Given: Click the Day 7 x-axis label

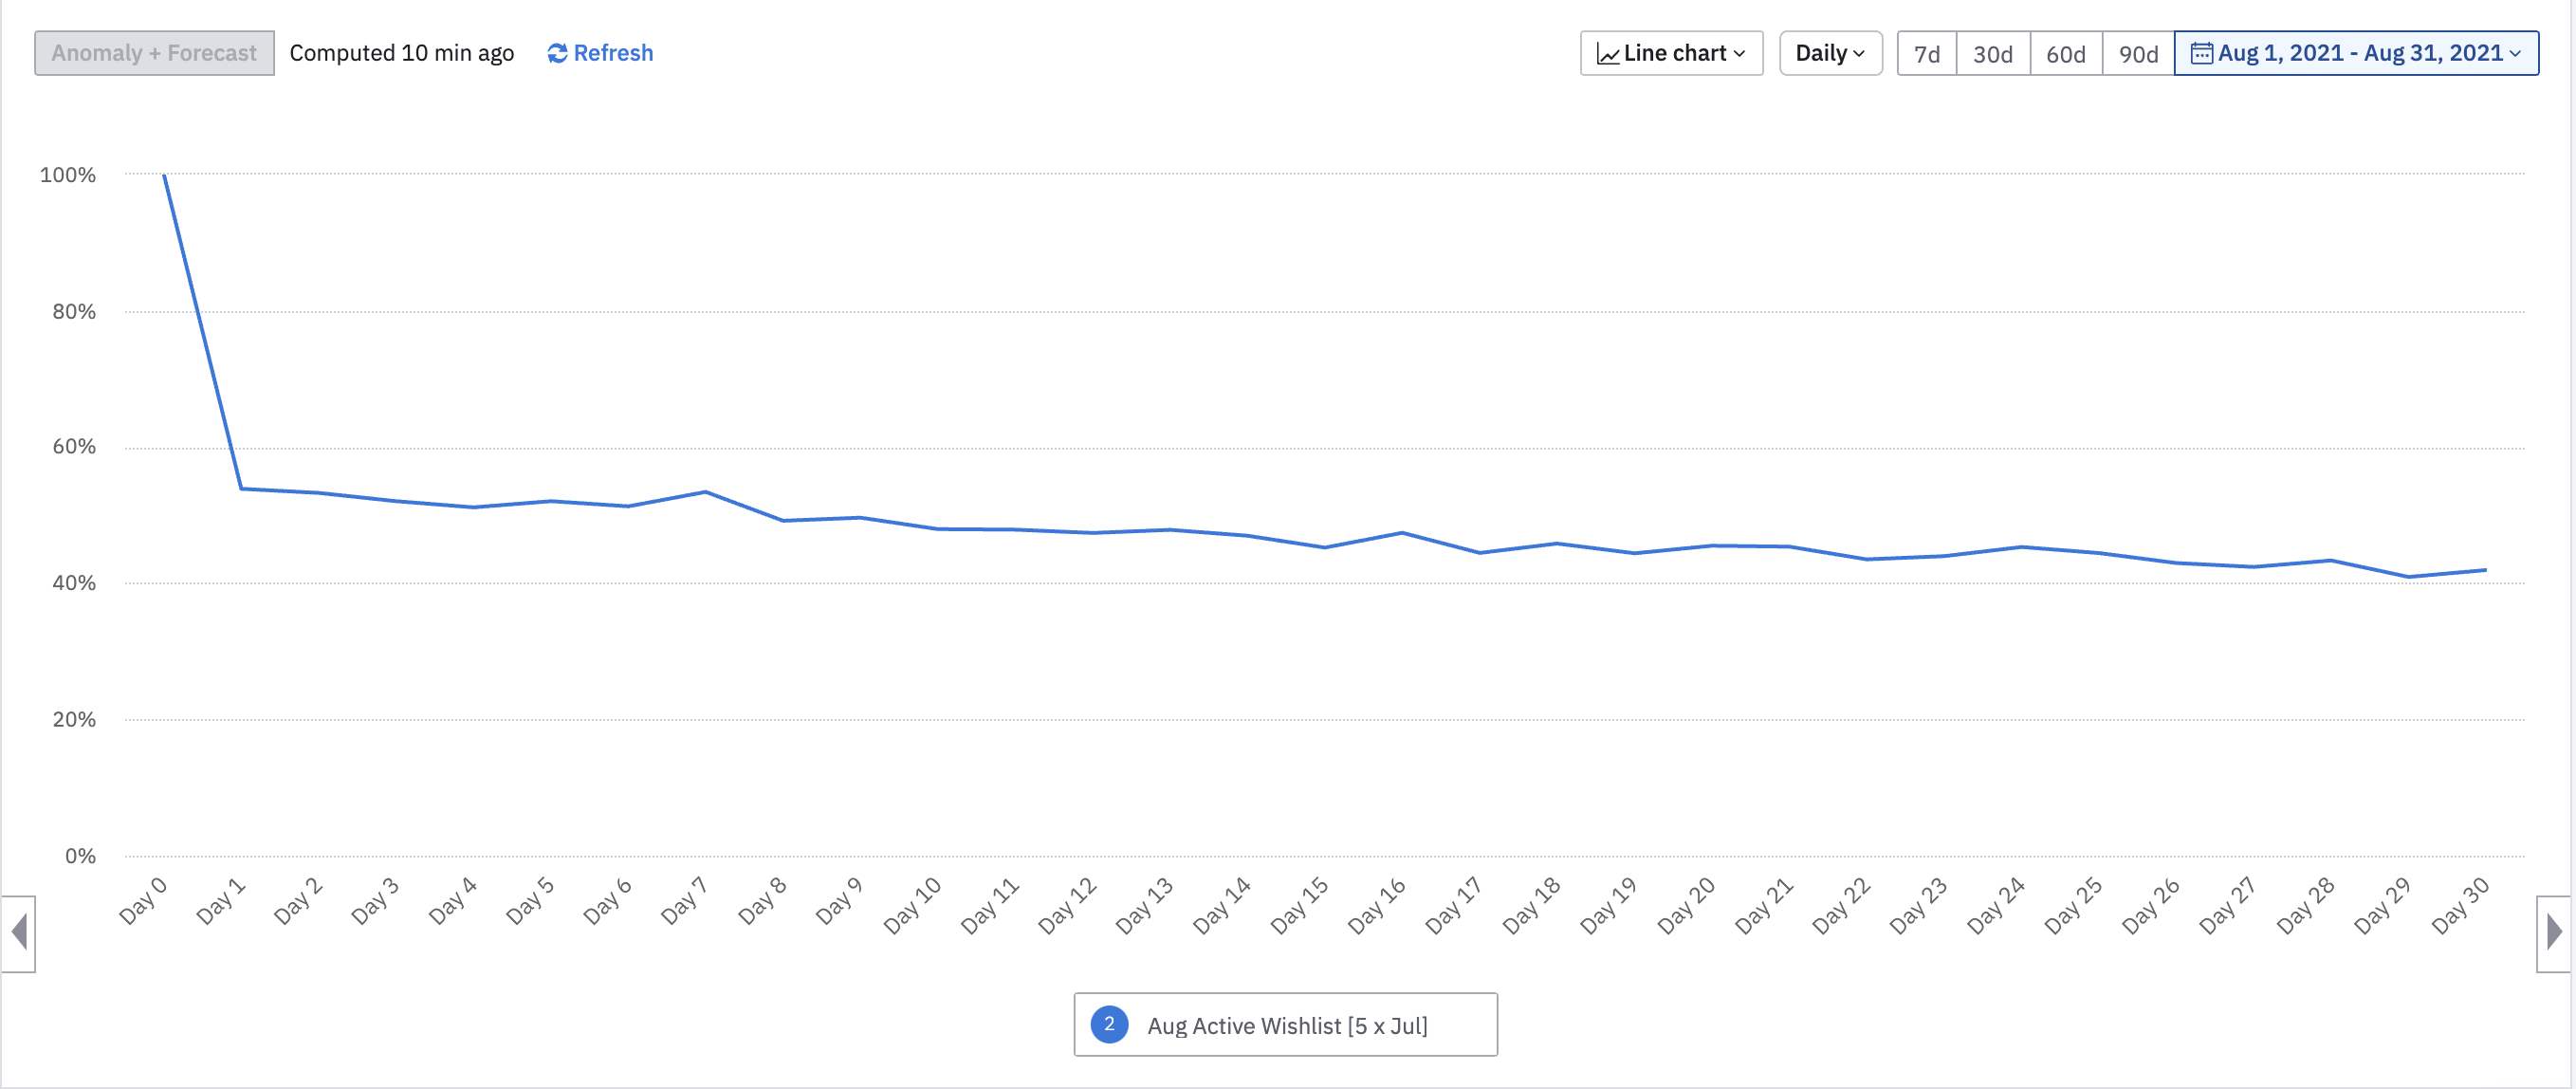Looking at the screenshot, I should (x=685, y=900).
